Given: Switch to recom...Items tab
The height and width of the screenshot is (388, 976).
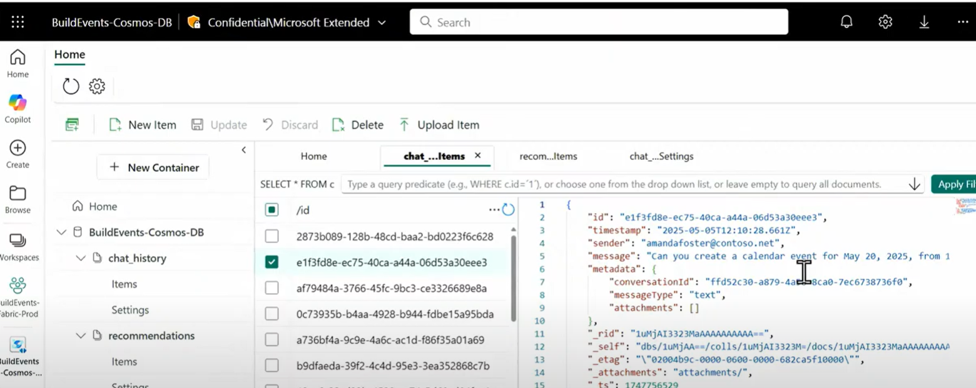Looking at the screenshot, I should (x=548, y=156).
